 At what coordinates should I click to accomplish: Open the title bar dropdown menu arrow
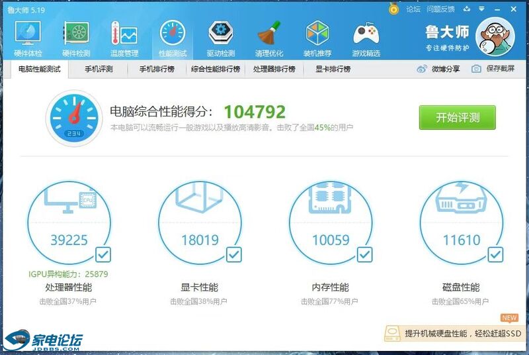click(482, 9)
